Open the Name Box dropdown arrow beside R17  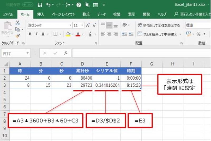(28, 53)
